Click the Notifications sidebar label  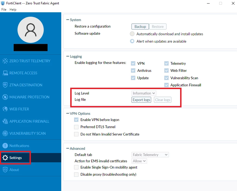pos(19,146)
